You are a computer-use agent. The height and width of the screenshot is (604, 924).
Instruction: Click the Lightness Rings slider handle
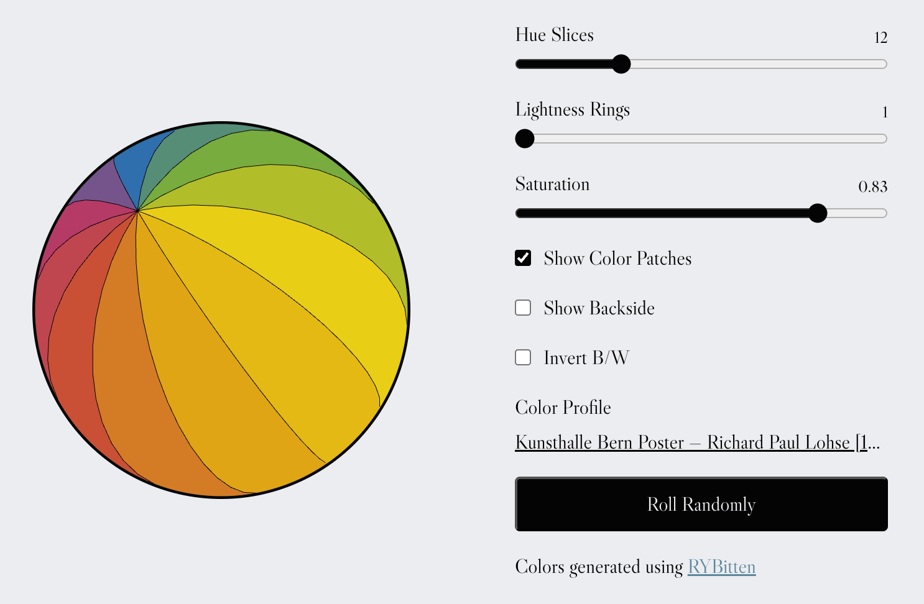point(525,139)
